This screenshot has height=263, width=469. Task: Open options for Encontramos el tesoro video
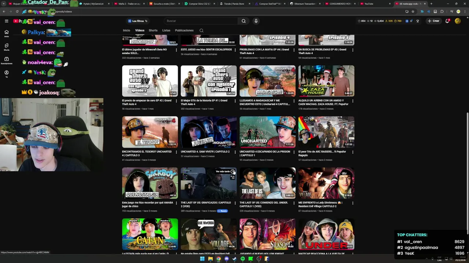point(176,152)
